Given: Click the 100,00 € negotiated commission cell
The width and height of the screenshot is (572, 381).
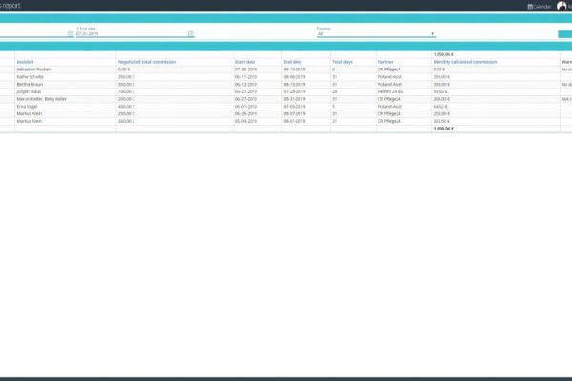Looking at the screenshot, I should [x=126, y=91].
